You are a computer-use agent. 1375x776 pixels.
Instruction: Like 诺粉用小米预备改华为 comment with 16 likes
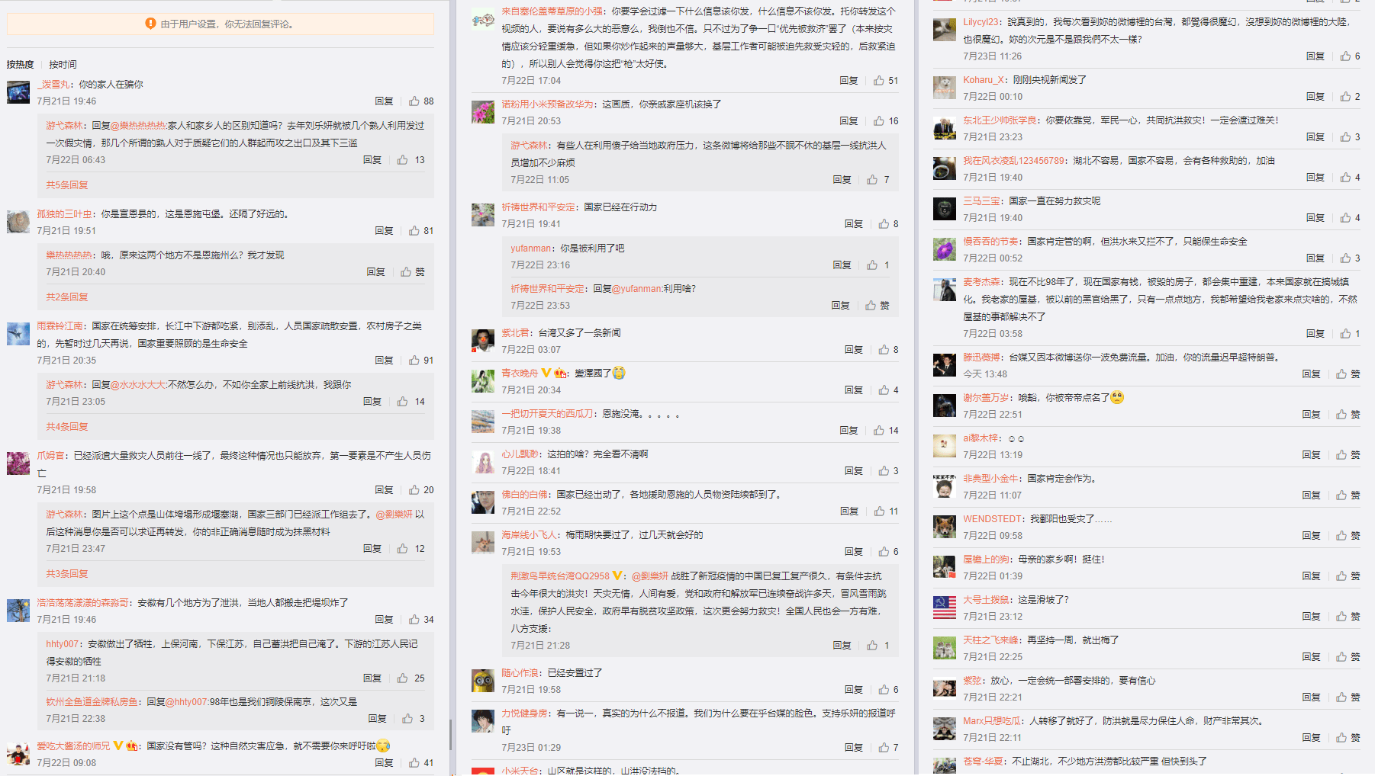tap(879, 120)
